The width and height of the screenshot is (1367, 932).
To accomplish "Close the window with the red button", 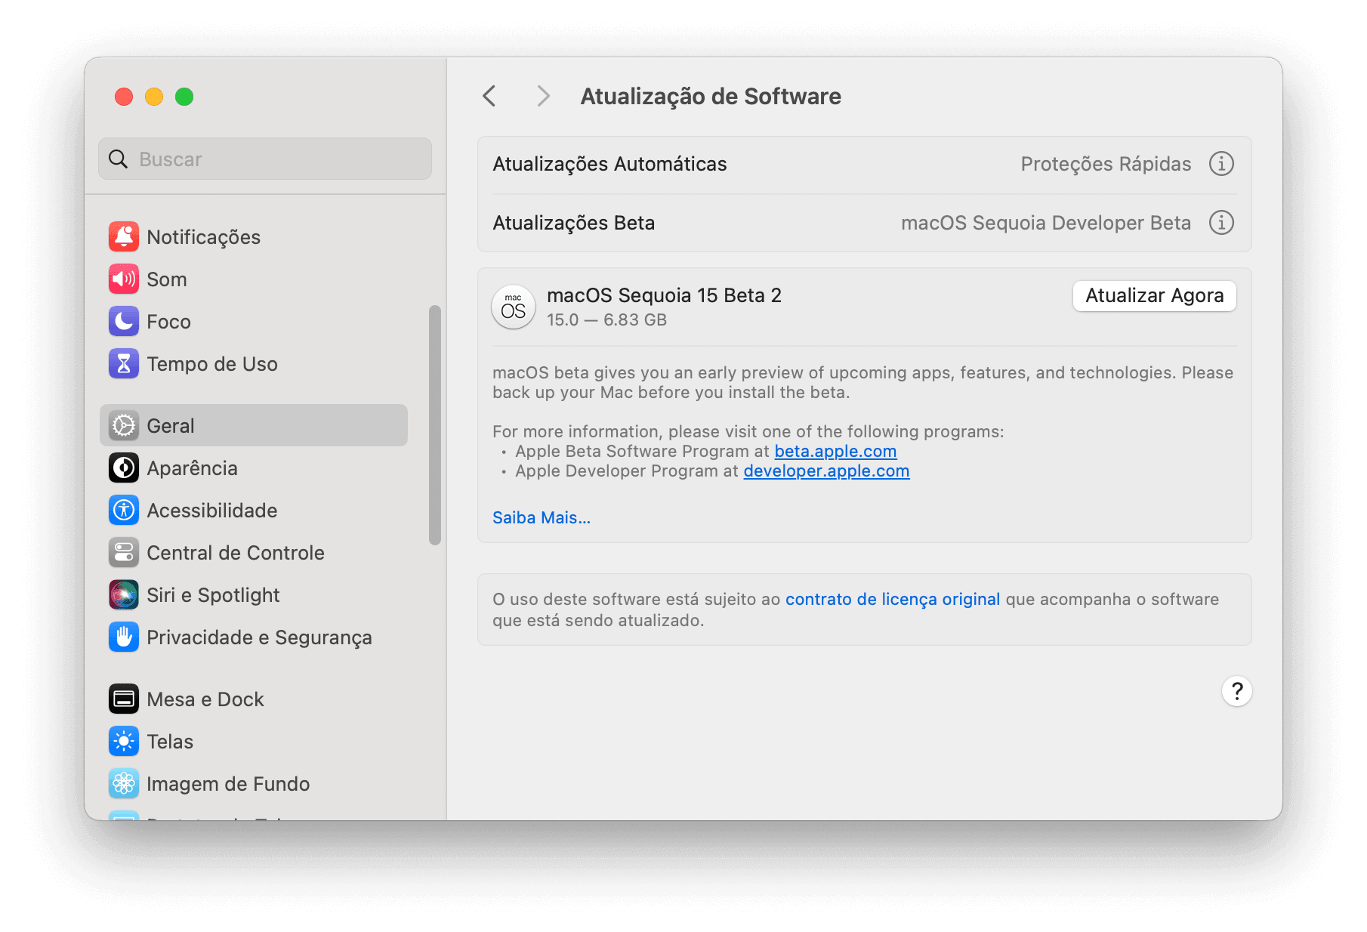I will (x=124, y=97).
